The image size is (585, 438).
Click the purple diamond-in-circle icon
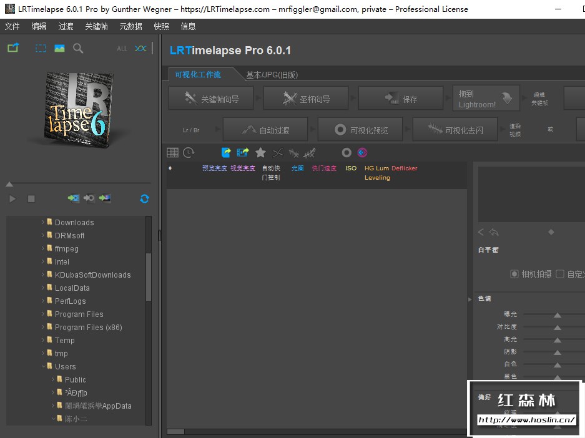tap(362, 152)
